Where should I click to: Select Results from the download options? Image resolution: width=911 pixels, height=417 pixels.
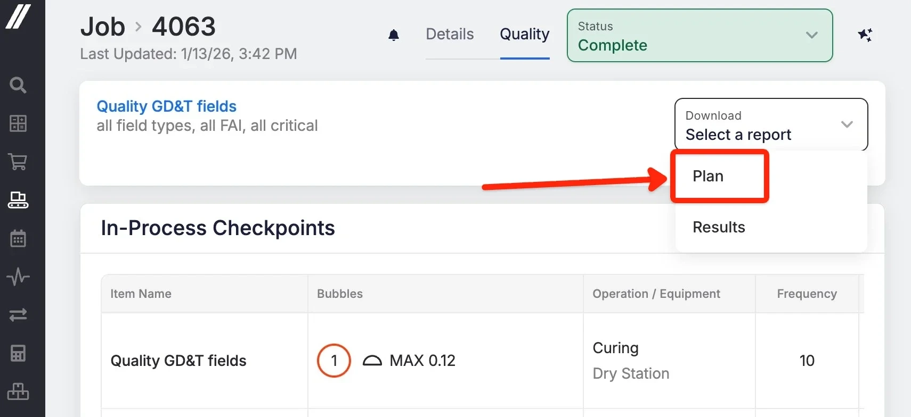[719, 227]
